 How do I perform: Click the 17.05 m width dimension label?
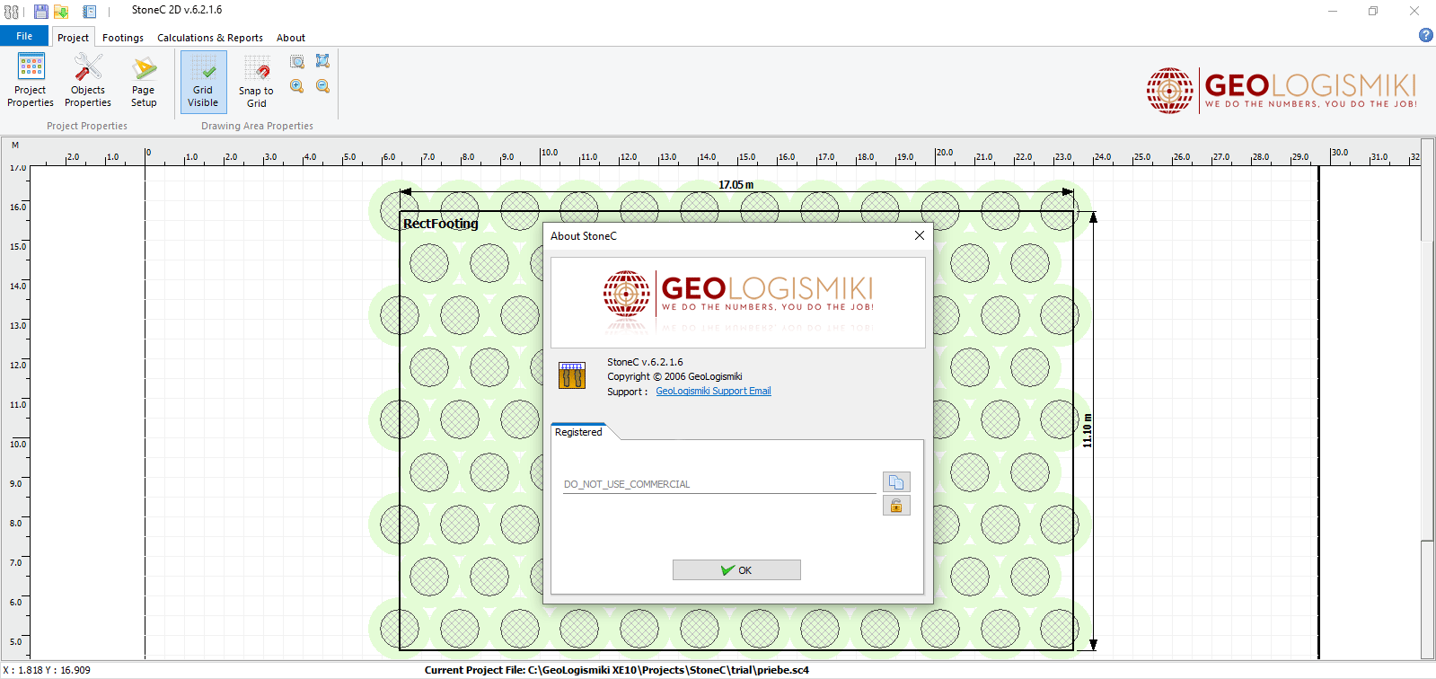[736, 185]
